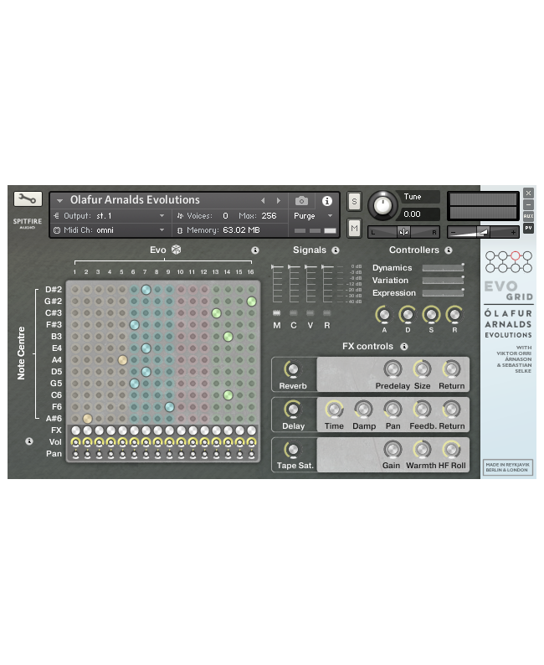Open instrument info icon beside the camera
This screenshot has width=544, height=665.
[x=326, y=201]
